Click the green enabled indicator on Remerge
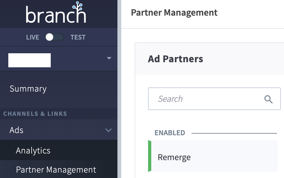 tap(150, 156)
